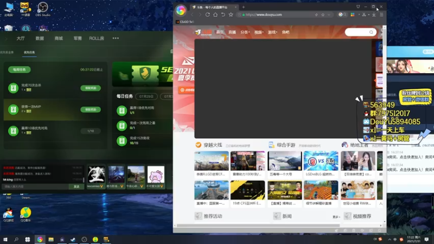Click the browser undo-close-tab arrow icon
Screen dimensions: 434x244
click(x=223, y=15)
